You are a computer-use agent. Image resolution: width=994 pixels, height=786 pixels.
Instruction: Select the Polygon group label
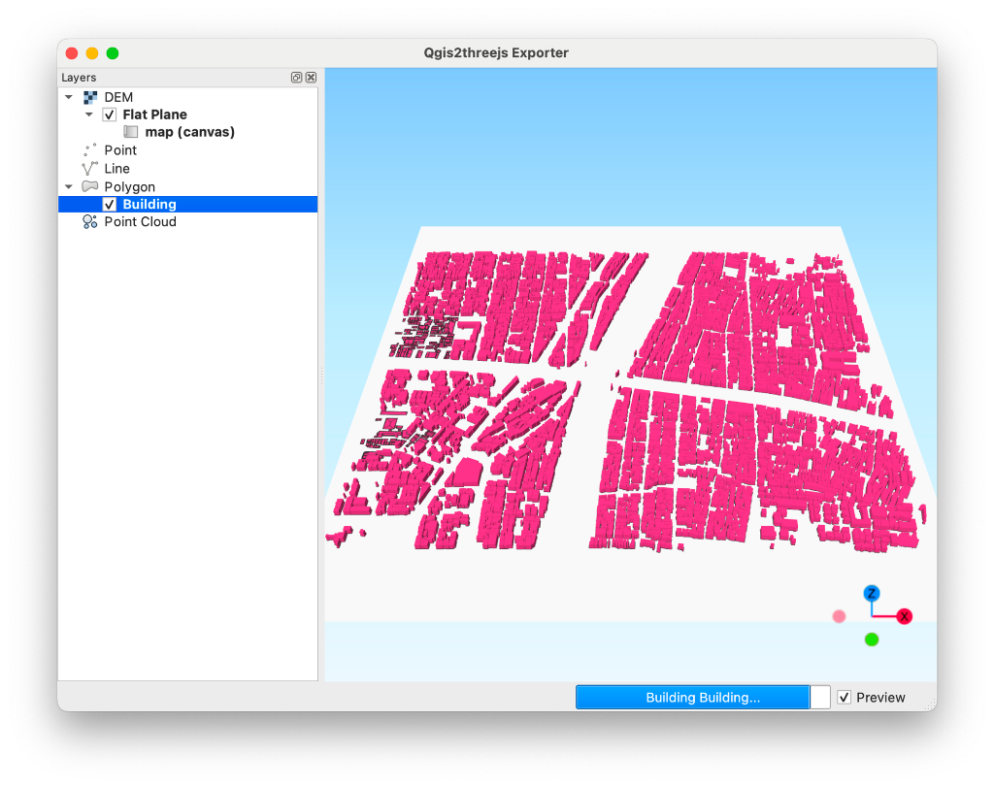[129, 187]
